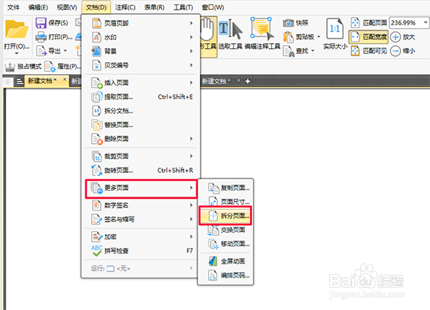Screen dimensions: 430x310
Task: Open Digital Signature submenu
Action: click(141, 205)
